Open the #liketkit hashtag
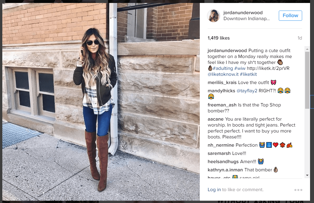The height and width of the screenshot is (203, 314). coord(248,74)
